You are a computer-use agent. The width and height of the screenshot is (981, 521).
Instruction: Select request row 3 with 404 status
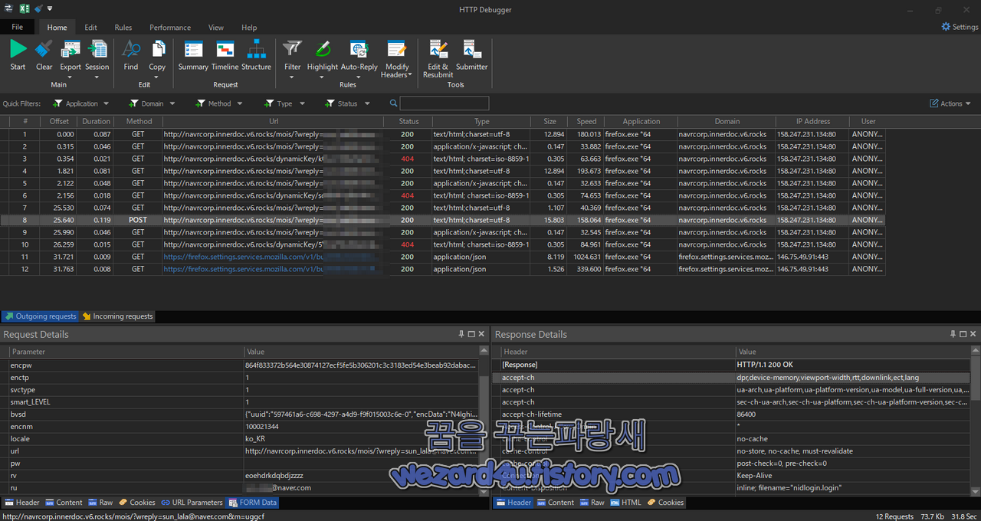tap(443, 159)
